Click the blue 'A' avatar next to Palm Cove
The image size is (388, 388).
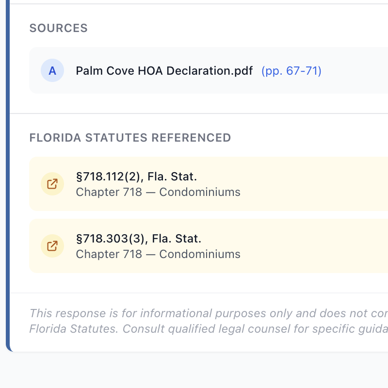point(52,70)
